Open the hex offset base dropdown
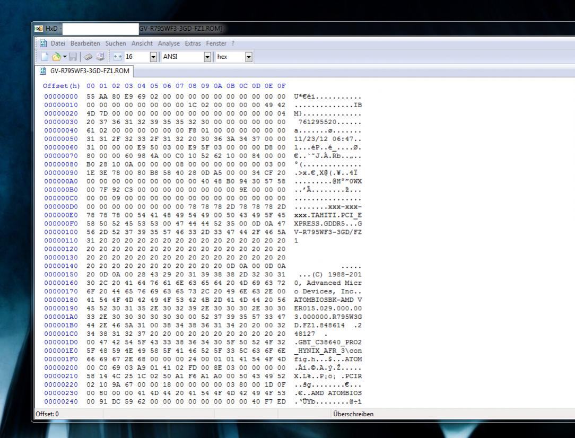Viewport: 575px width, 438px height. coord(249,57)
